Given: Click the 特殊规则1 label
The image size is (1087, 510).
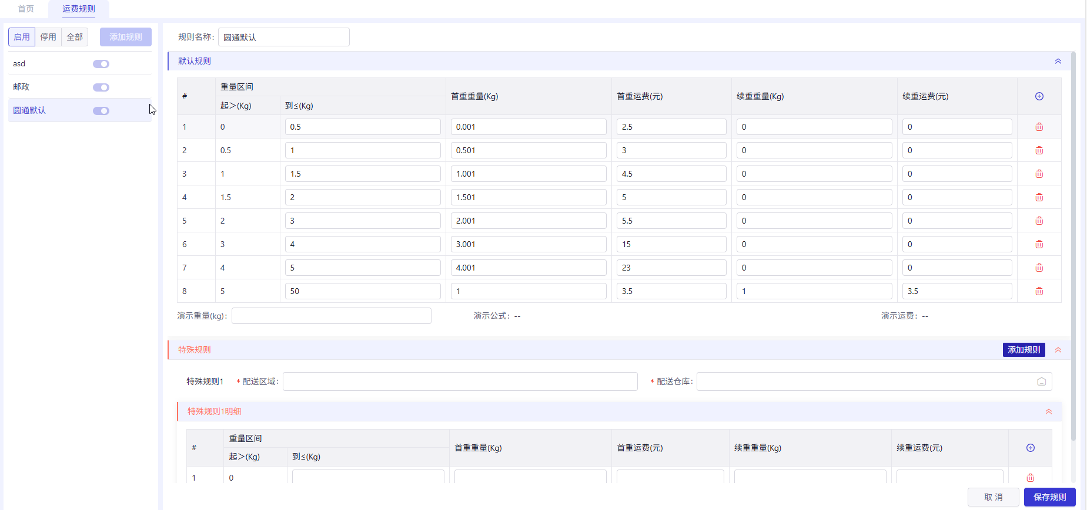Looking at the screenshot, I should pyautogui.click(x=205, y=381).
